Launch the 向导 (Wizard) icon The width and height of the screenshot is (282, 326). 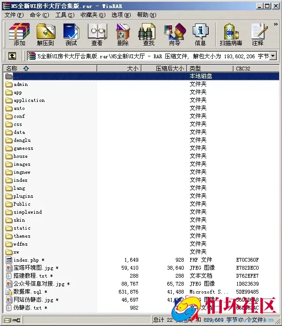[x=175, y=34]
